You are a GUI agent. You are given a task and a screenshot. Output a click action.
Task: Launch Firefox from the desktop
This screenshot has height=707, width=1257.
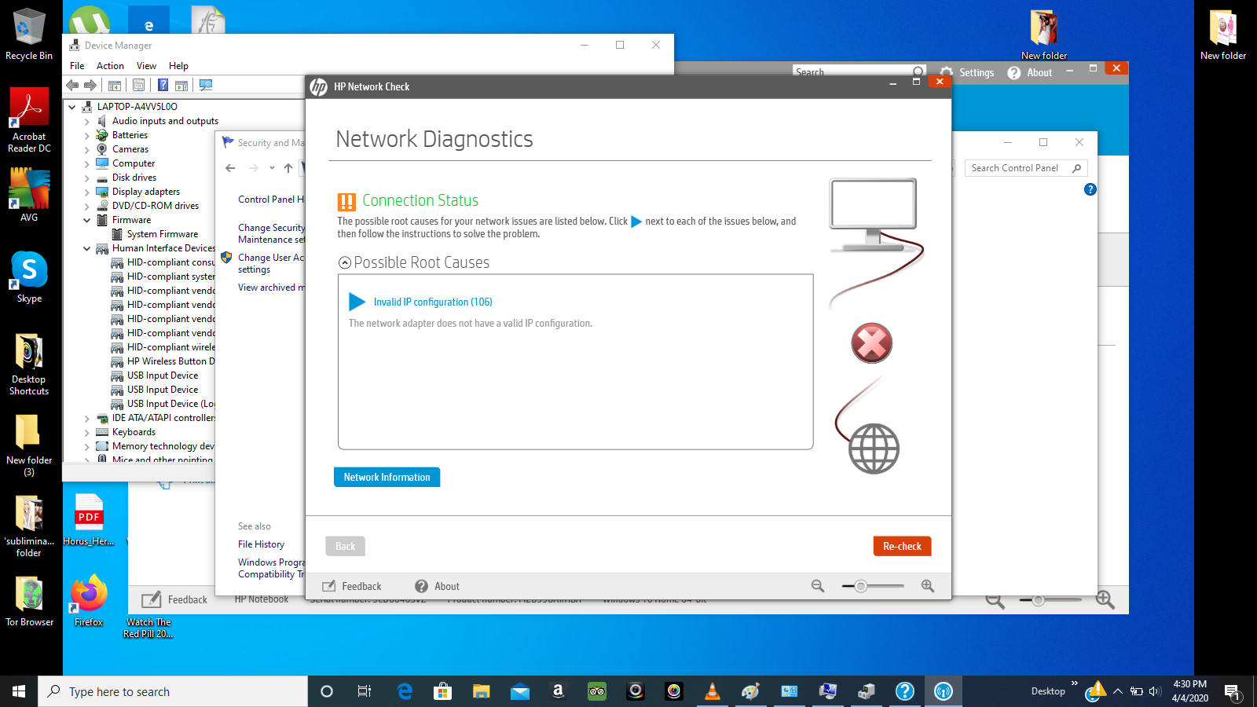[x=89, y=601]
